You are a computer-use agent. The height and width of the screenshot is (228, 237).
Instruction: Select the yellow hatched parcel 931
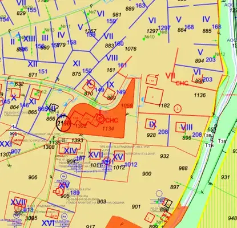click(x=226, y=177)
